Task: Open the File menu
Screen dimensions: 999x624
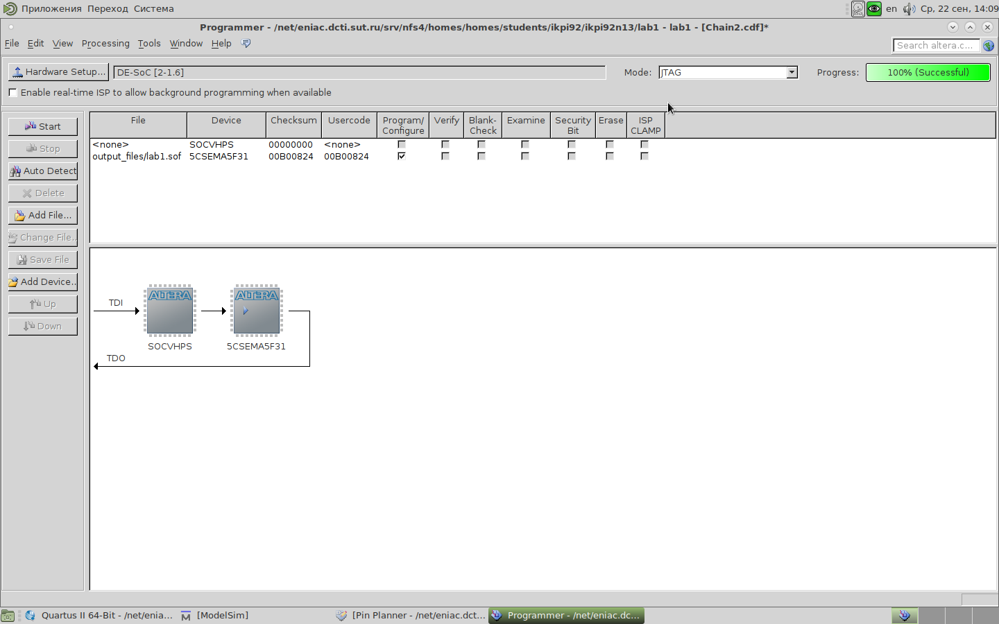Action: (12, 43)
